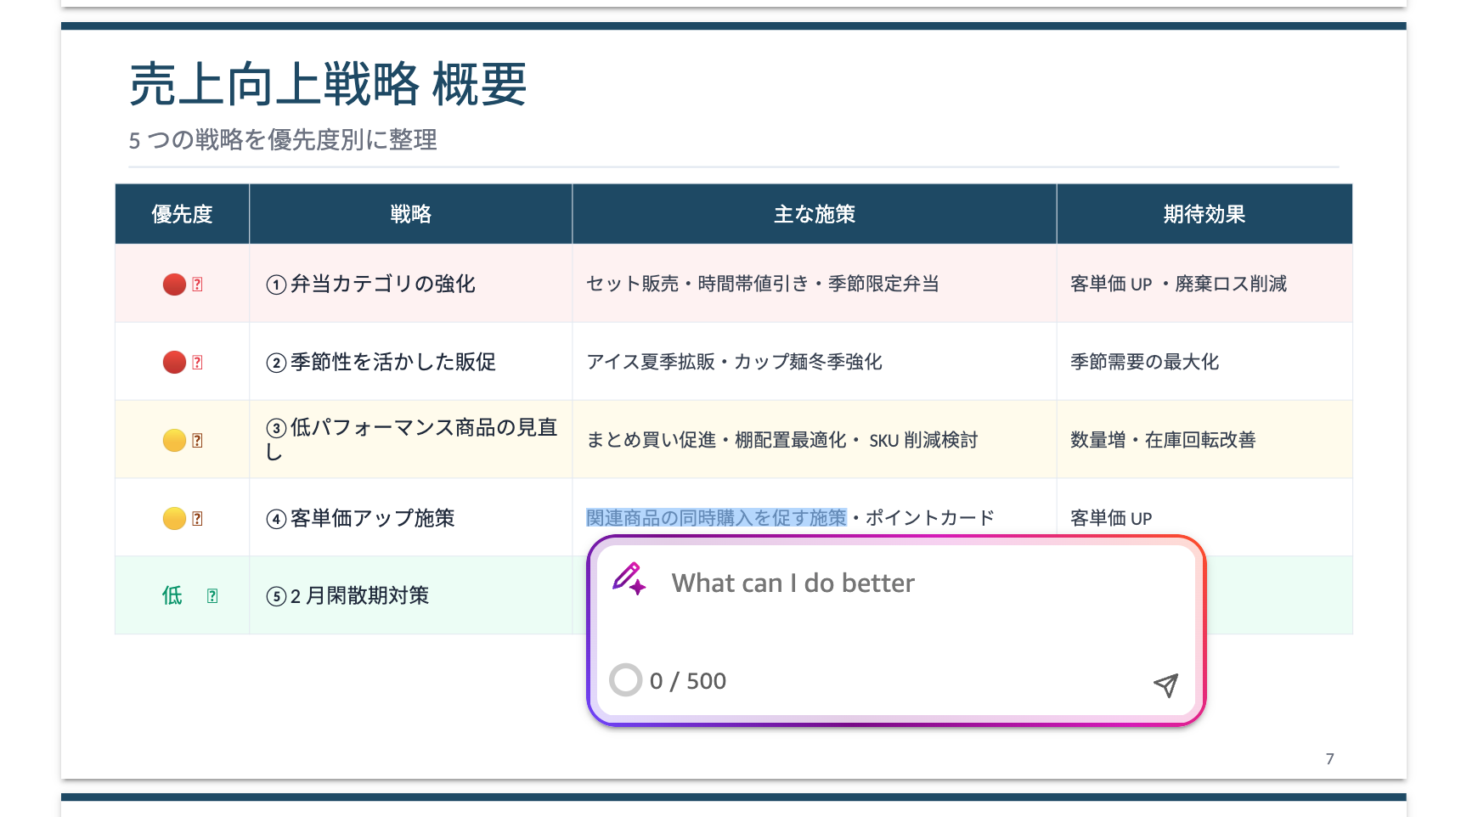Click the pen sparkle AI rewrite icon
The width and height of the screenshot is (1478, 817).
click(629, 579)
